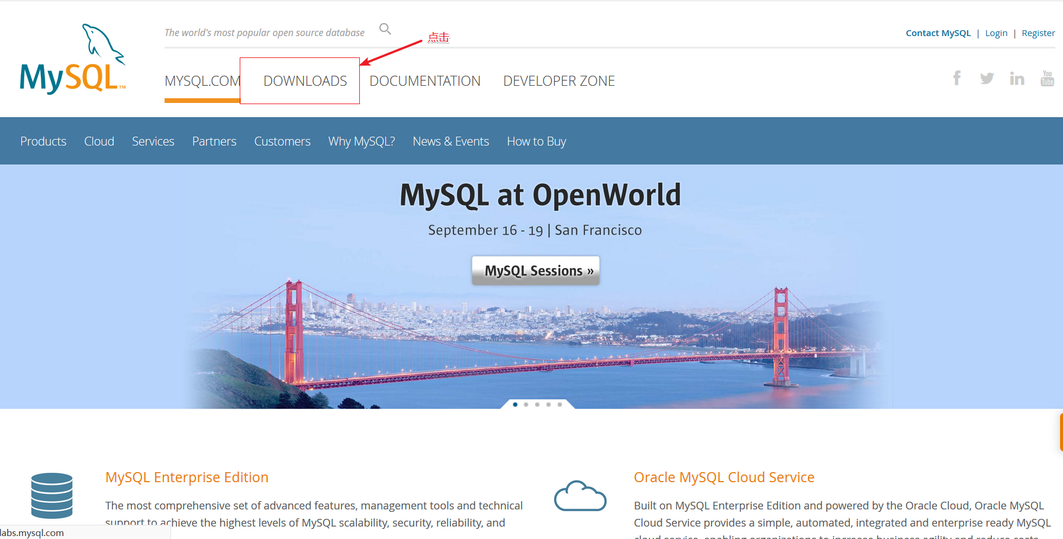Open MySQL's YouTube icon

(1047, 78)
